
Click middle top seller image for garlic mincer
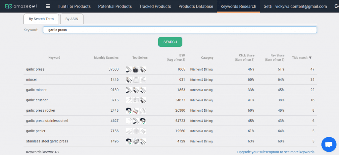136,90
